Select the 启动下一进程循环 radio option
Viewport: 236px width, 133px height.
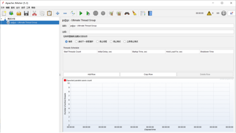tap(76, 42)
